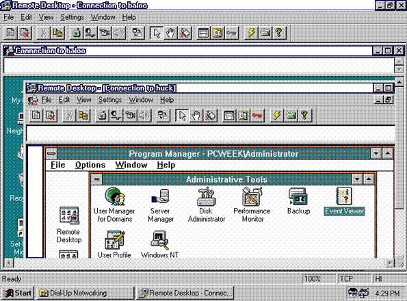The width and height of the screenshot is (407, 301).
Task: Click the TCP status bar indicator
Action: [x=354, y=279]
